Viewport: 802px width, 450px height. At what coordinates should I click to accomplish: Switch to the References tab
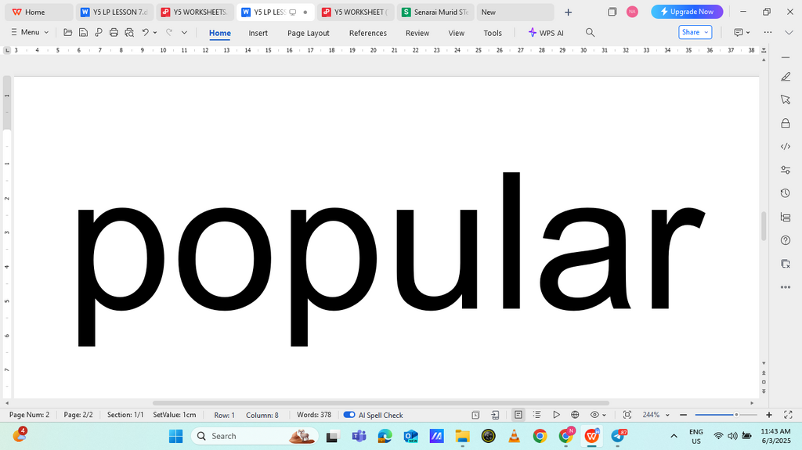[x=368, y=33]
